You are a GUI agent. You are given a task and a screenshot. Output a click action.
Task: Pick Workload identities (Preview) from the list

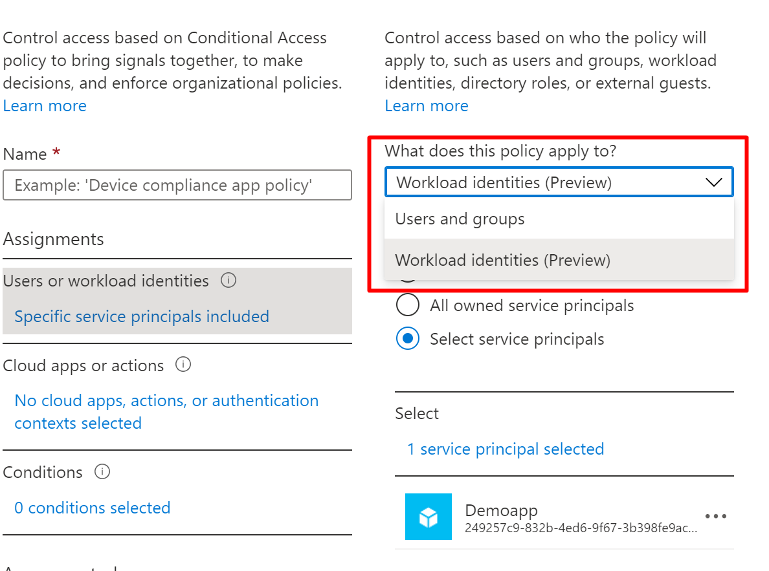tap(503, 260)
